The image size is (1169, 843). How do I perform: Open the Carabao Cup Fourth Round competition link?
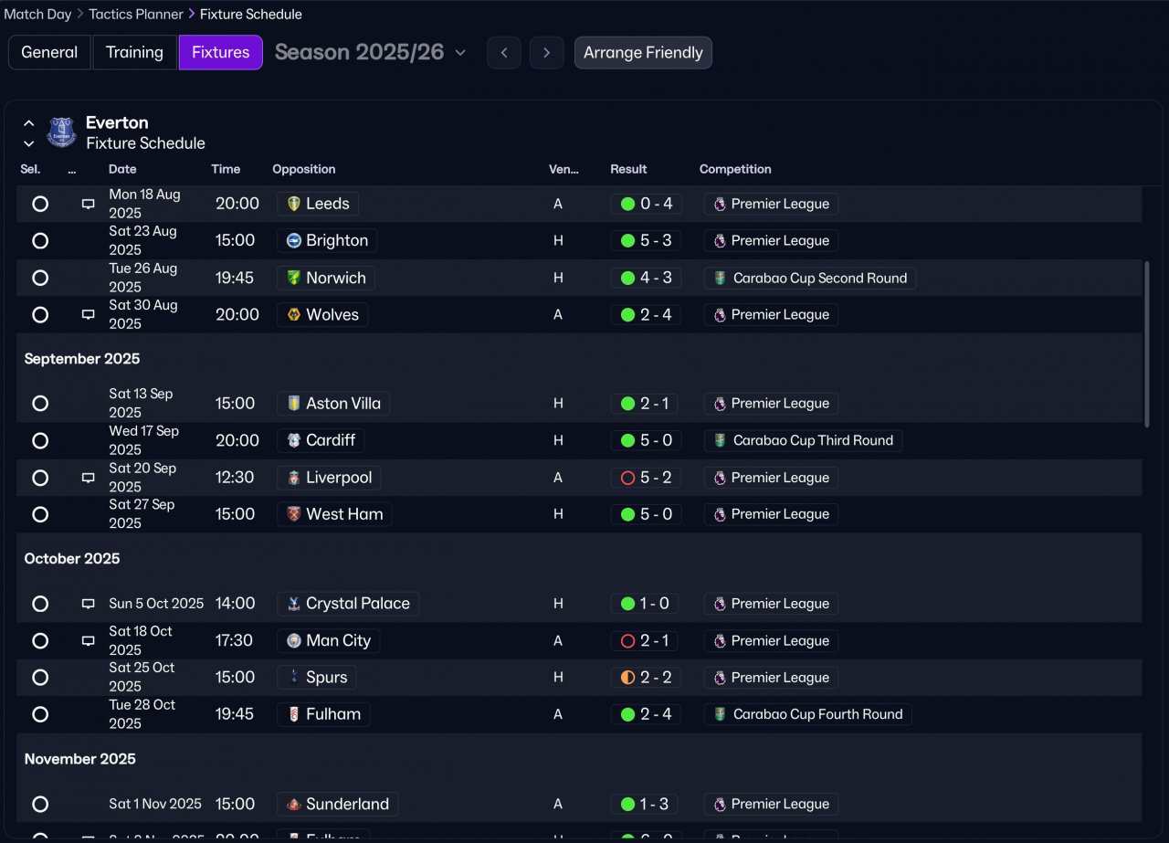[808, 714]
